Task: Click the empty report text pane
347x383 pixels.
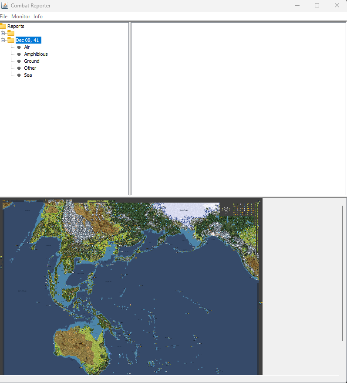Action: tap(239, 108)
